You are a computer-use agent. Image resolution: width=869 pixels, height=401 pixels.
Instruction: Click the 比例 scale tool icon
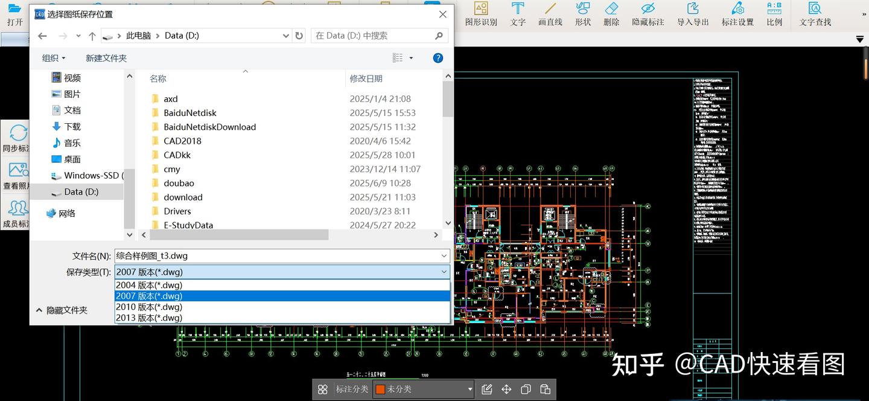click(774, 13)
